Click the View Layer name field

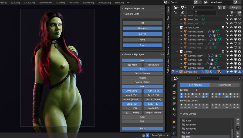222,2
